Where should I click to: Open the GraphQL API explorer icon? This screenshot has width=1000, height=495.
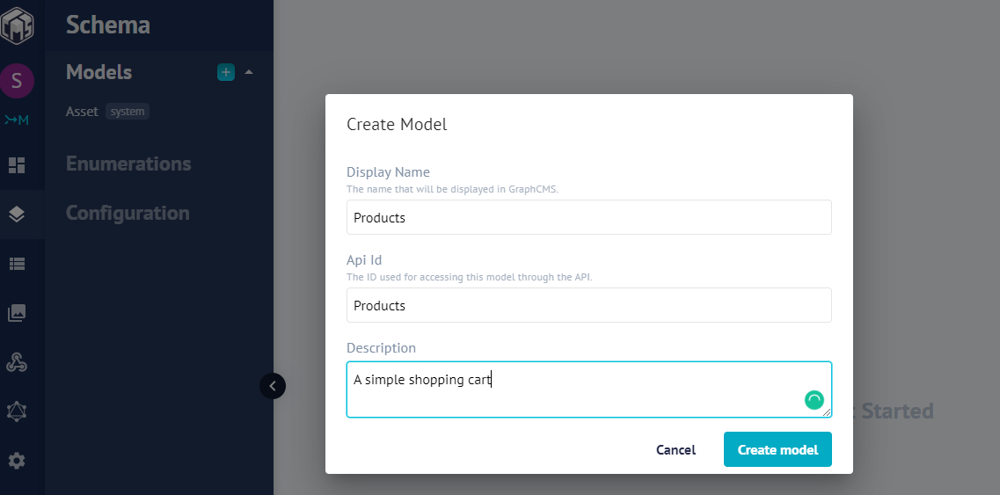click(17, 411)
